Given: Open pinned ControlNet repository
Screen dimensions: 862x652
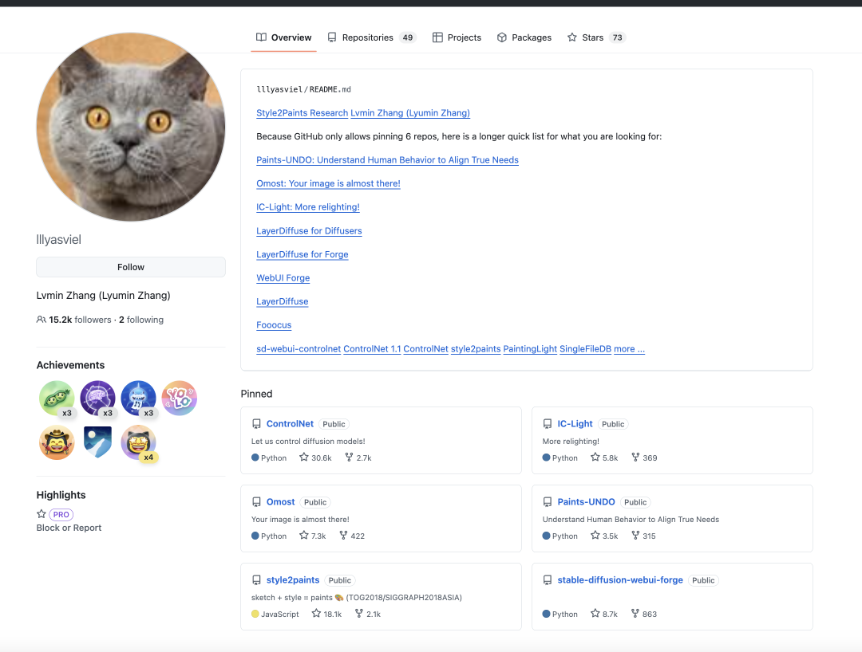Looking at the screenshot, I should tap(290, 424).
